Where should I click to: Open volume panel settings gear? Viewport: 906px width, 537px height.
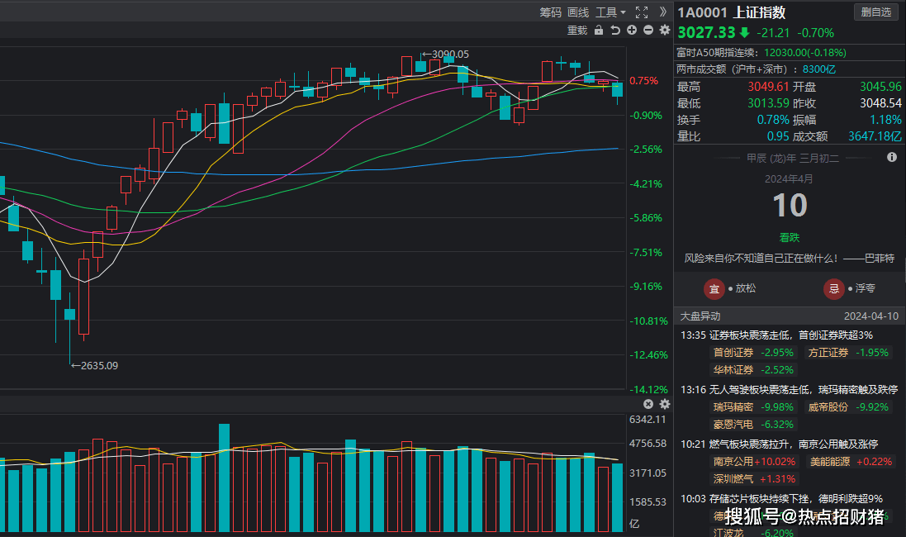[x=665, y=404]
